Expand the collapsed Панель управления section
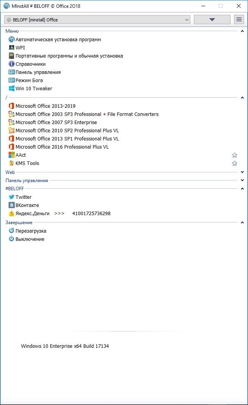 (x=242, y=180)
